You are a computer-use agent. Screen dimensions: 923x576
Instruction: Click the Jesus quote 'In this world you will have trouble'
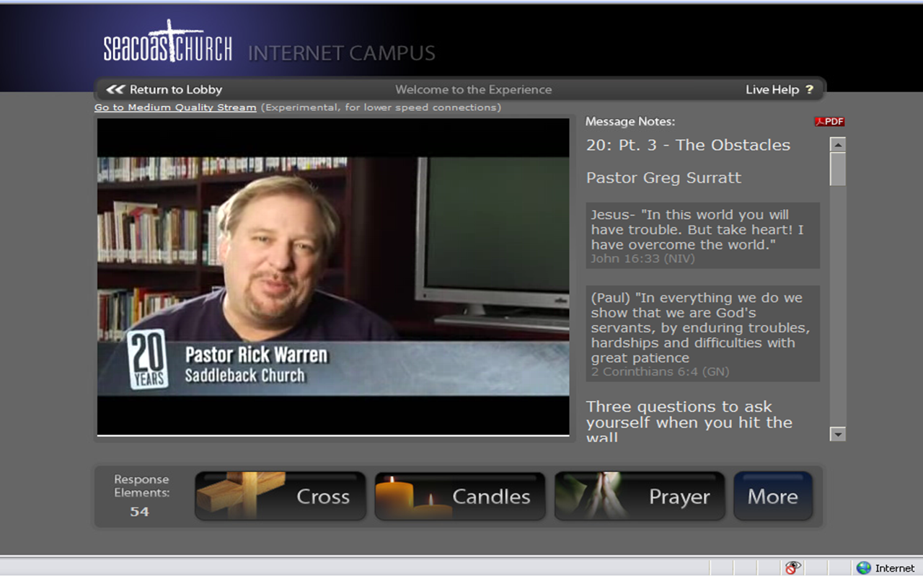click(x=697, y=229)
